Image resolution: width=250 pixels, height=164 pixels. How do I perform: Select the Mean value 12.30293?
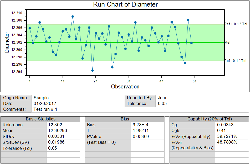pyautogui.click(x=56, y=131)
